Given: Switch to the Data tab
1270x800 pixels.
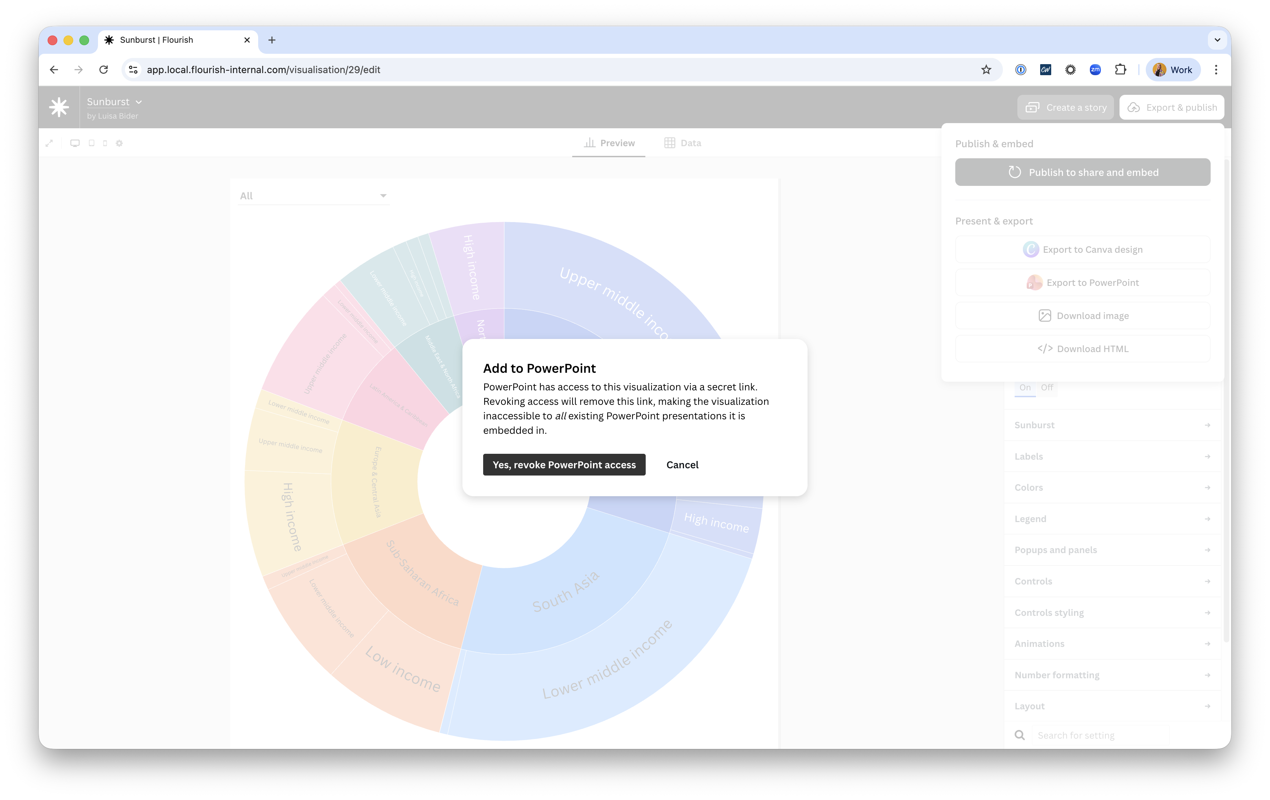Looking at the screenshot, I should coord(683,143).
